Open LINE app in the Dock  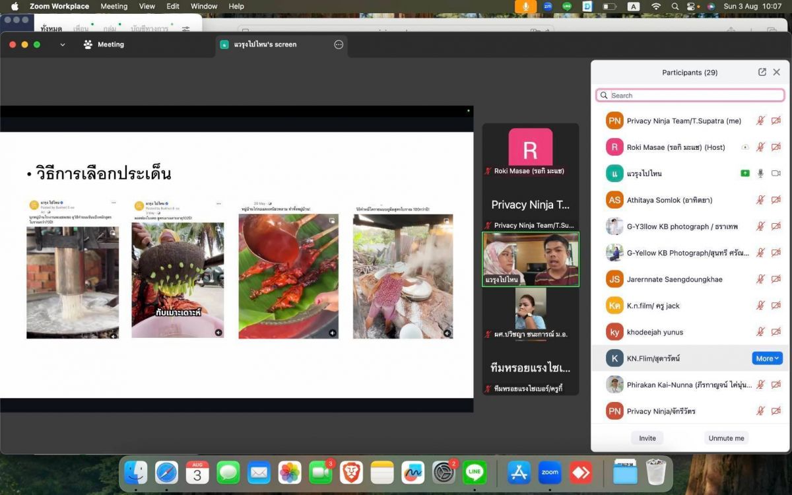click(474, 473)
